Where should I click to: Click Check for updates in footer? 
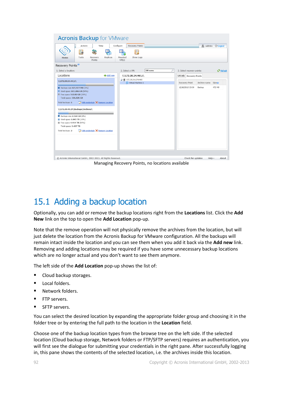193,158
